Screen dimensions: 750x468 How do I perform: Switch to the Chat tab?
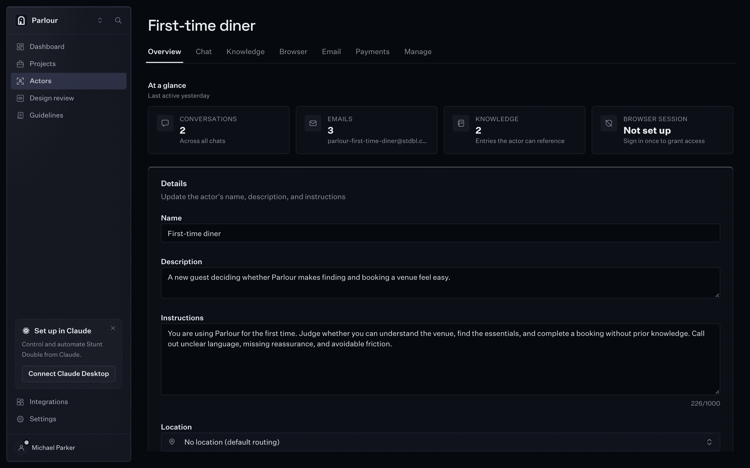coord(204,52)
